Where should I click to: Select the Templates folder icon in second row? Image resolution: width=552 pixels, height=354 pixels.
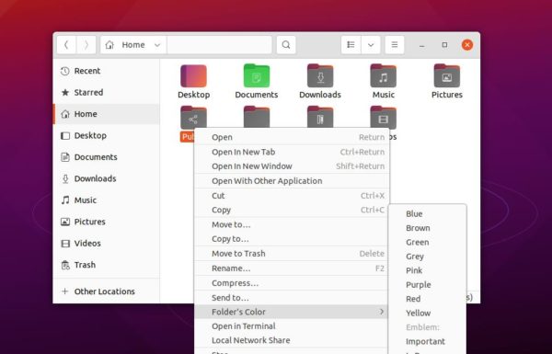[x=320, y=117]
